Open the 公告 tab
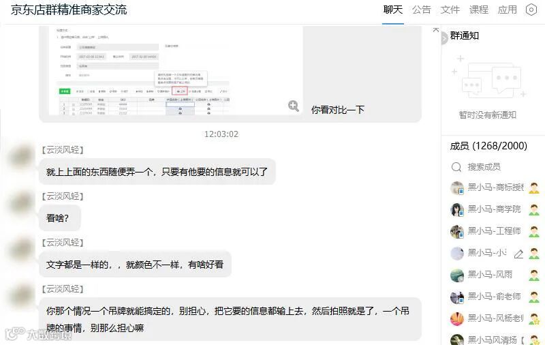Image resolution: width=545 pixels, height=345 pixels. pyautogui.click(x=421, y=10)
